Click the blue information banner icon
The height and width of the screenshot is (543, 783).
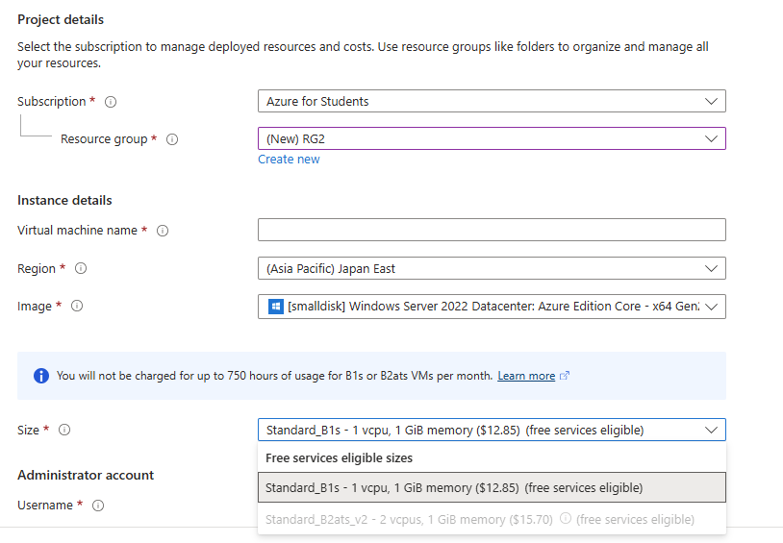click(x=41, y=376)
